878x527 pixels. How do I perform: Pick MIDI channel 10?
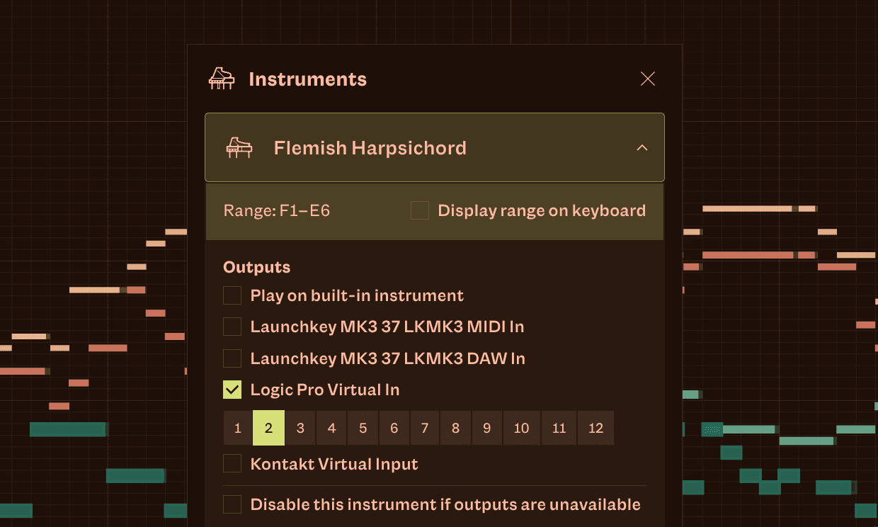521,428
